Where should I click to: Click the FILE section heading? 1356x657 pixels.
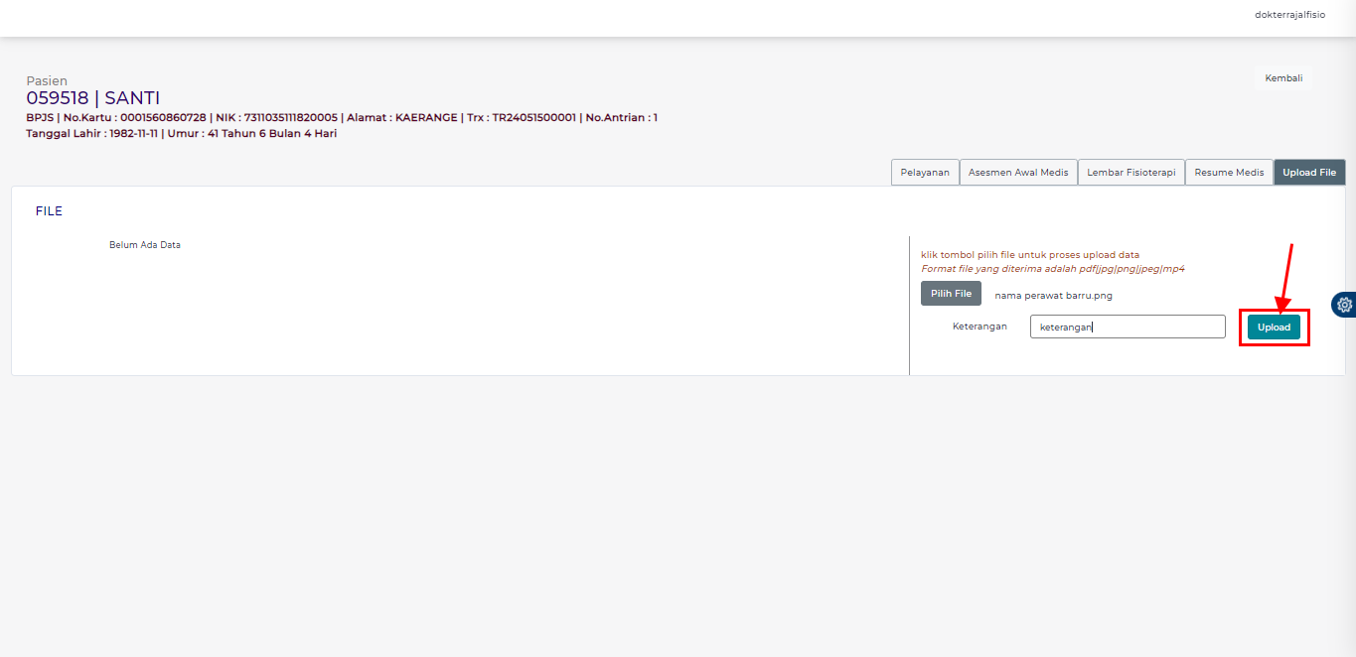(x=49, y=211)
